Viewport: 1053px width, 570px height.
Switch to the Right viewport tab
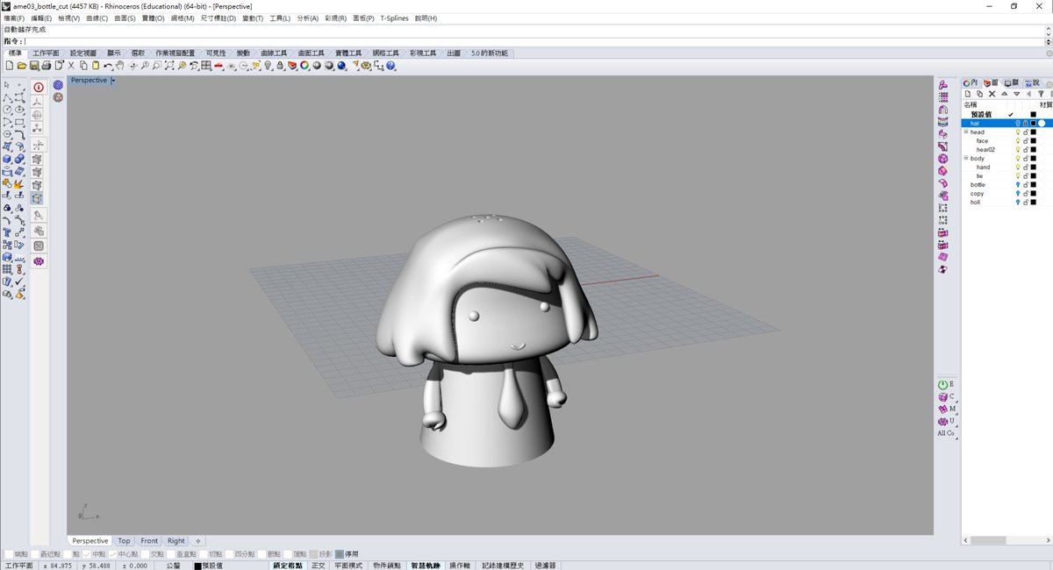pos(176,541)
